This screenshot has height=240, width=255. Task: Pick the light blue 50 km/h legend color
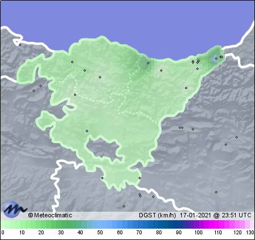[100, 225]
